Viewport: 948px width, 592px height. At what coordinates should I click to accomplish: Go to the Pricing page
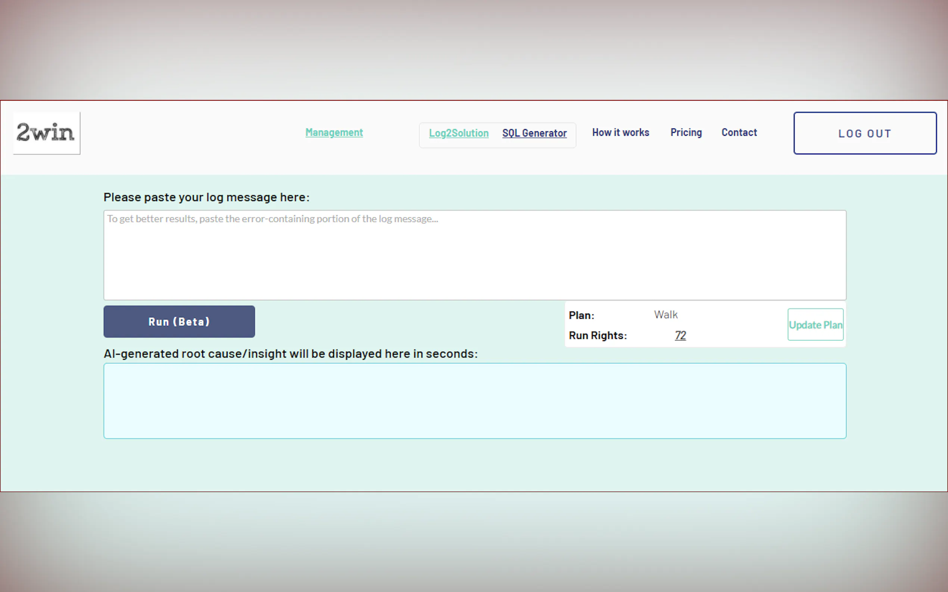point(686,133)
